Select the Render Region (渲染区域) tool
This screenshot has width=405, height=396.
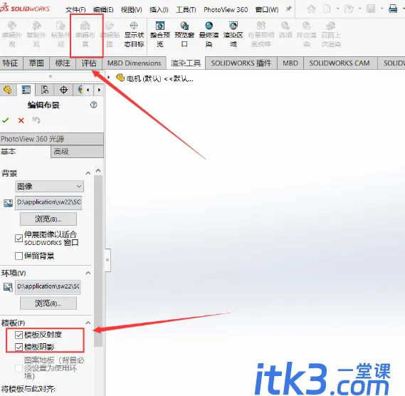[233, 34]
